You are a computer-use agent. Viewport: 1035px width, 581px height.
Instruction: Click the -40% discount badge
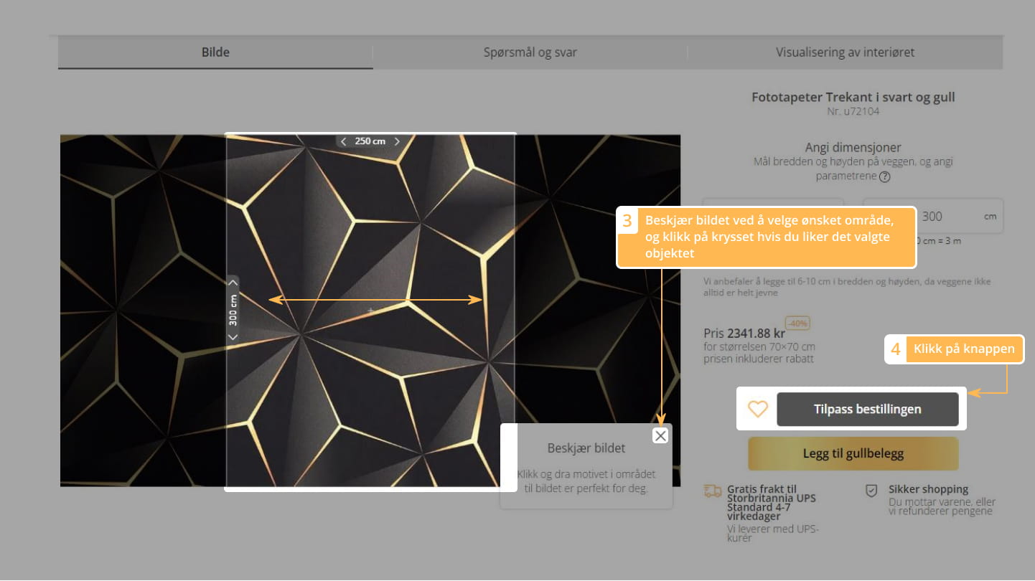click(797, 323)
